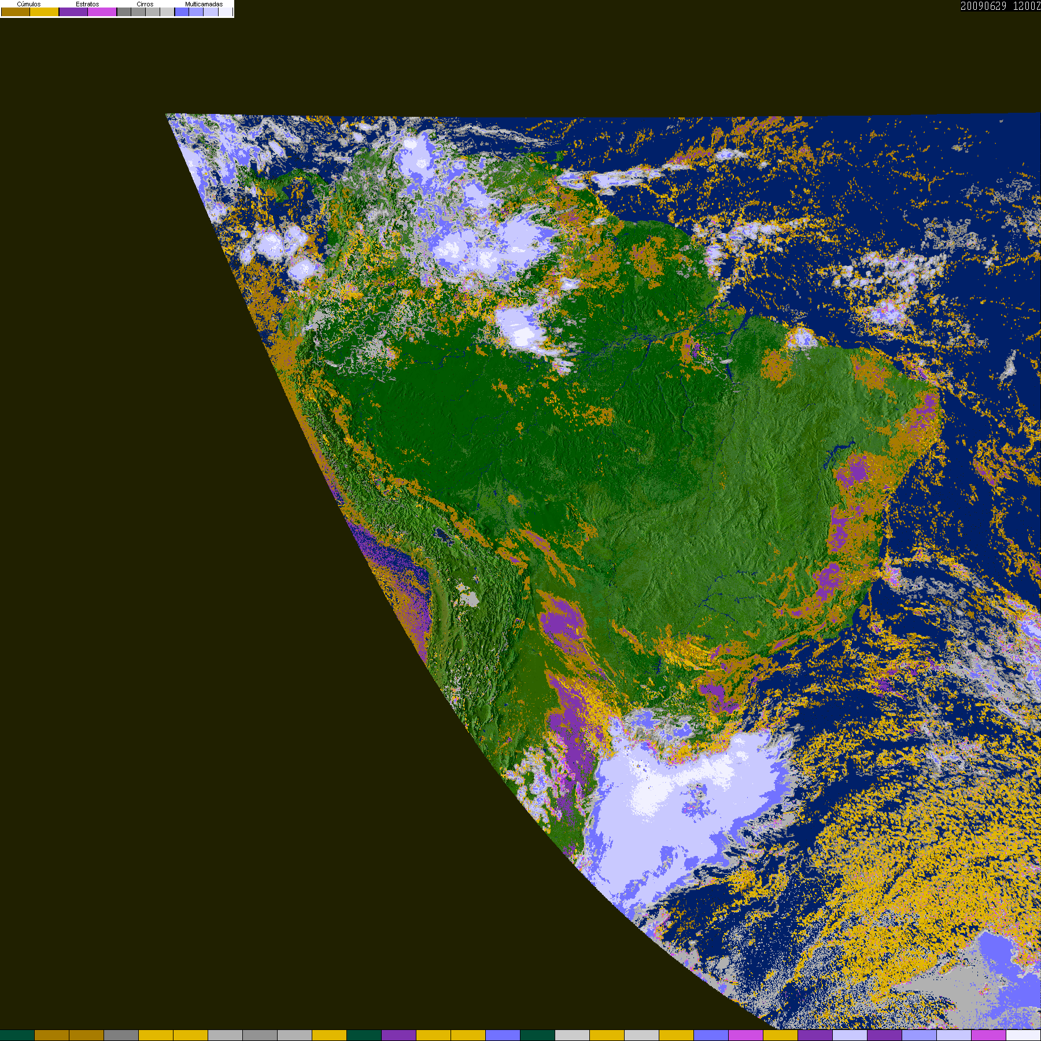
Task: Choose the second-lightest gray Cirros swatch
Action: coord(153,12)
